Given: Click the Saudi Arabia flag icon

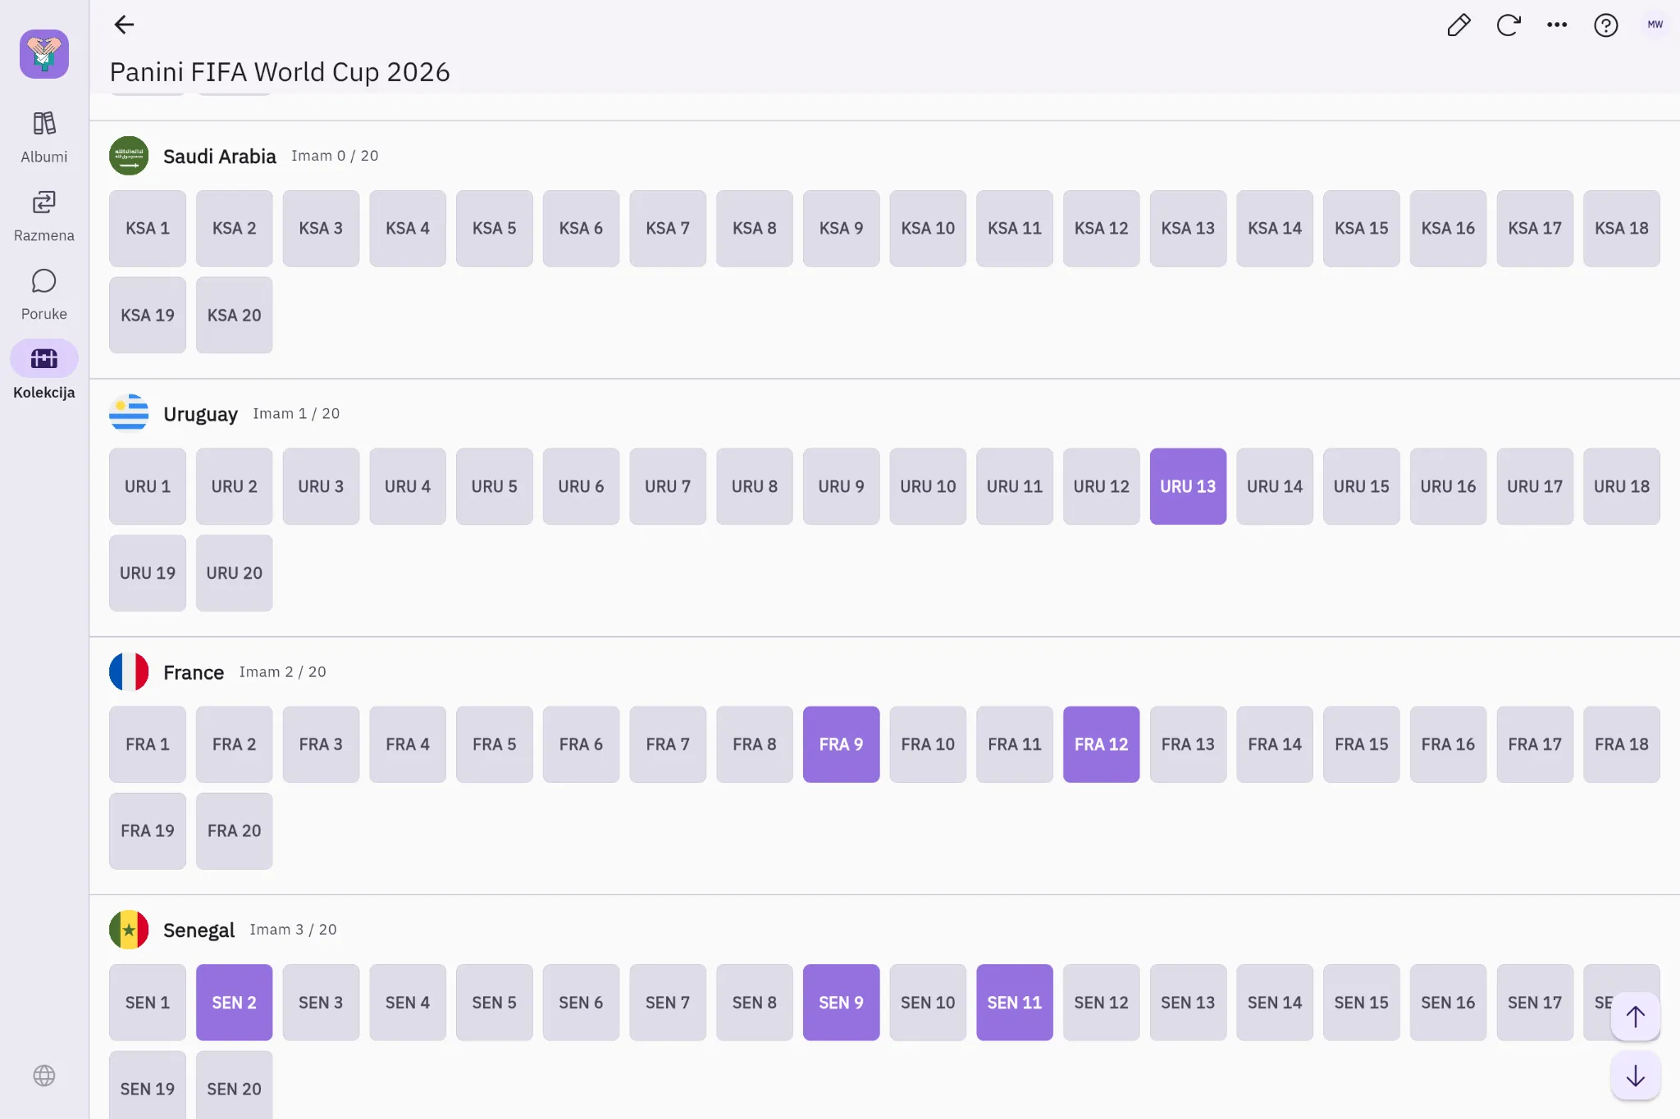Looking at the screenshot, I should coord(129,156).
